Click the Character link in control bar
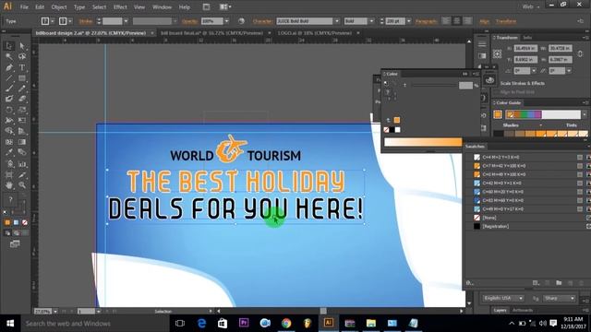591x332 pixels. point(262,21)
